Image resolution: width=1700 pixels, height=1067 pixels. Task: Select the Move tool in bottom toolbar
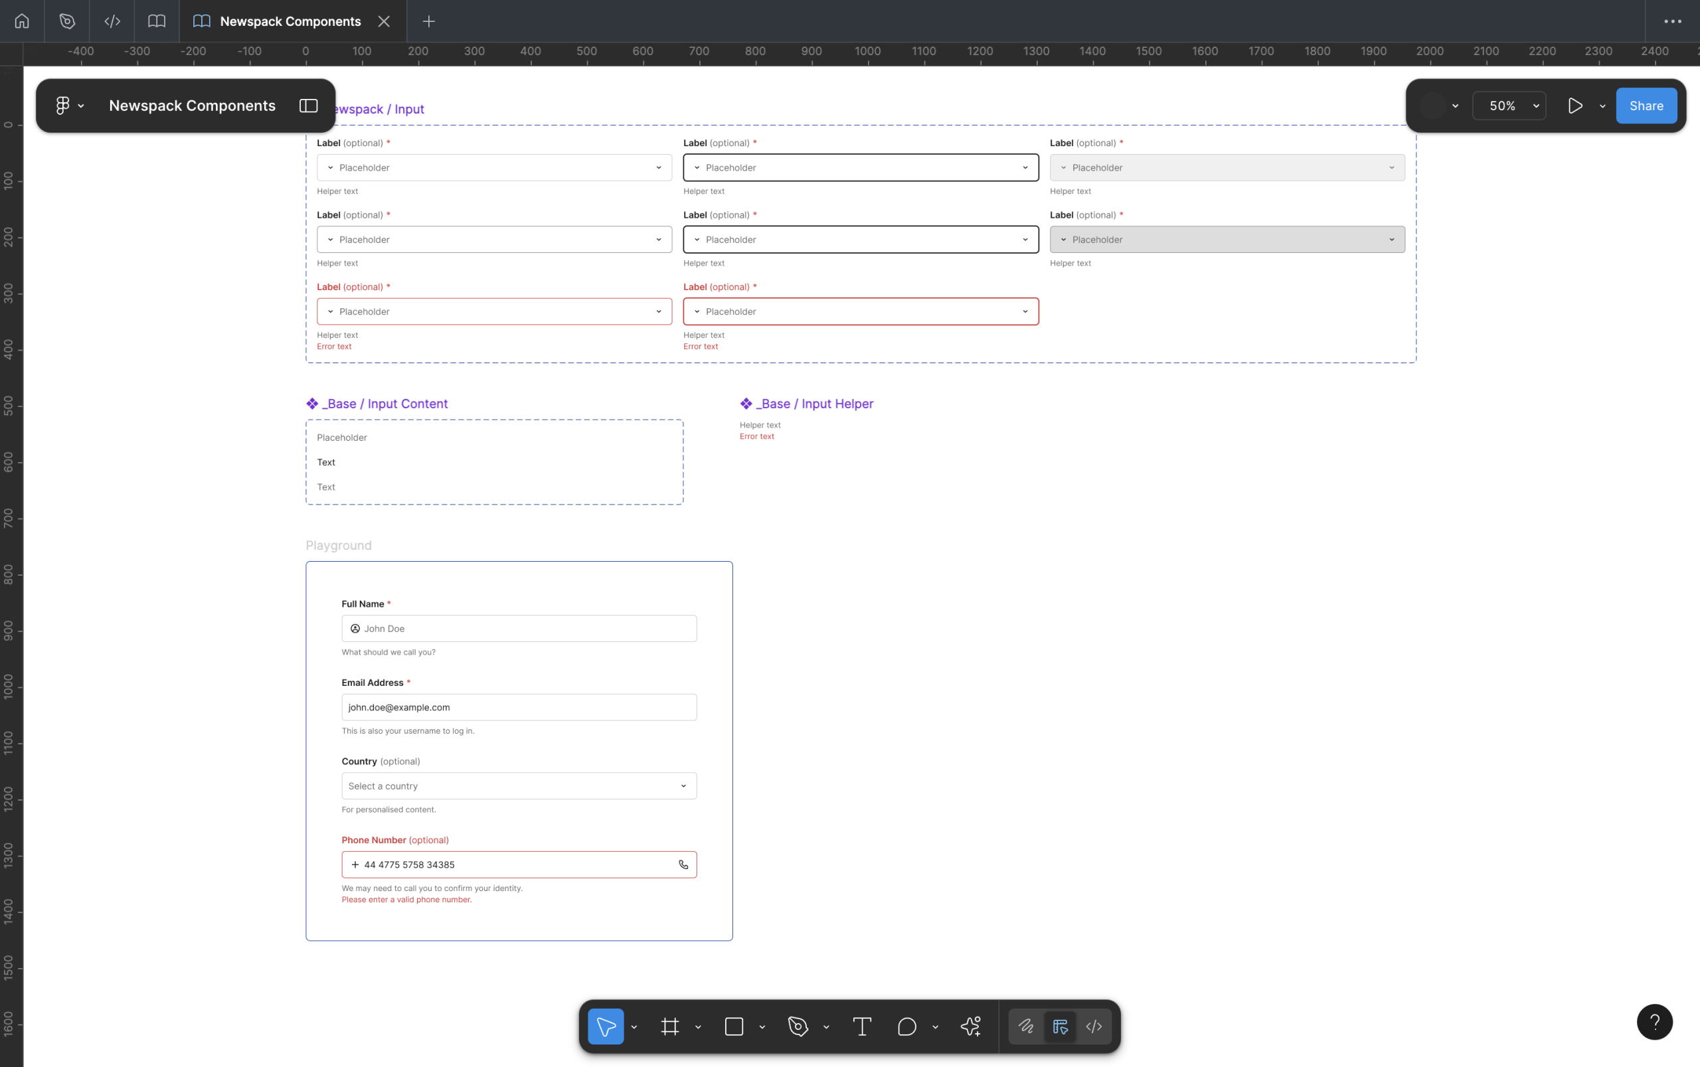pyautogui.click(x=606, y=1026)
